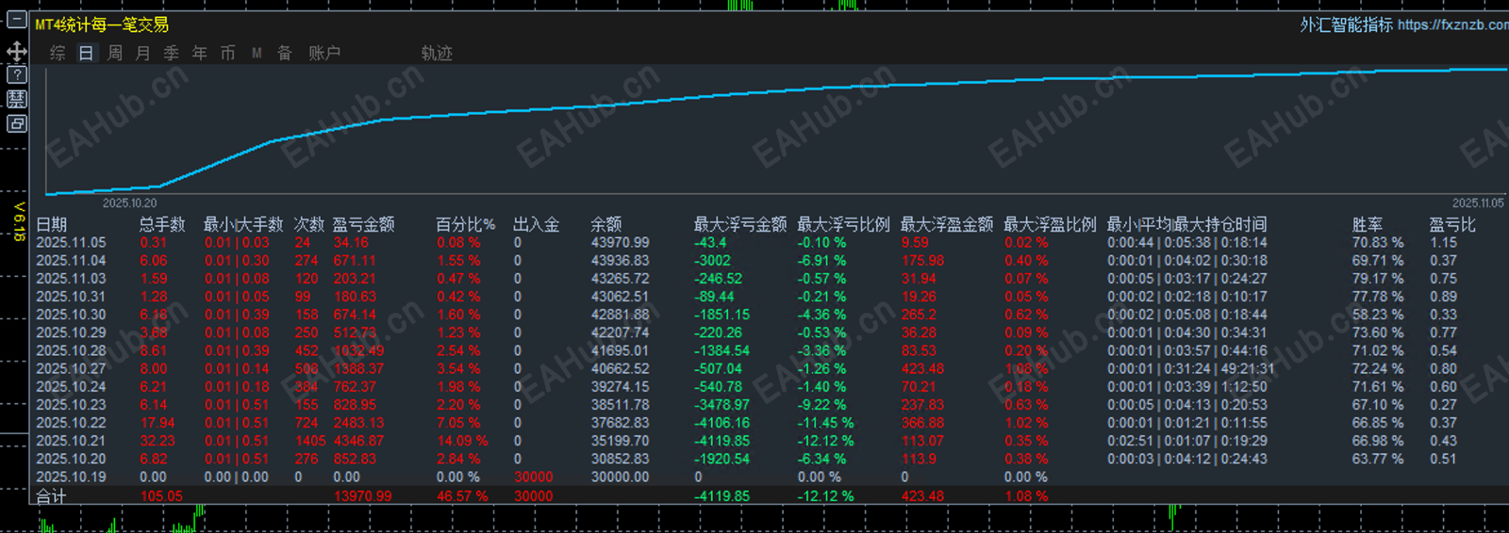Click the 盈亏金额 column header

(364, 224)
